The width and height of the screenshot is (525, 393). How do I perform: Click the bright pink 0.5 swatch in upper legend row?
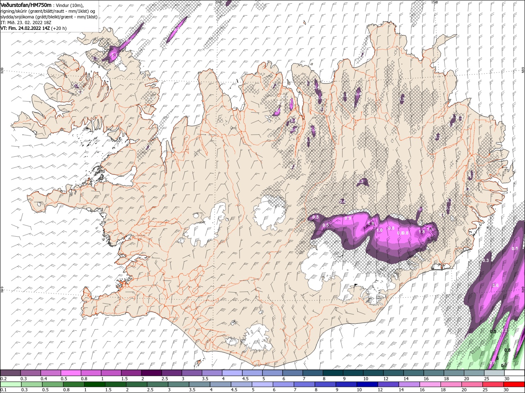71,373
